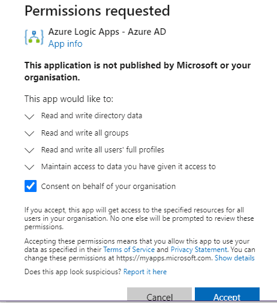Click the myapps.microsoft.com URL text
The height and width of the screenshot is (303, 277).
164,258
